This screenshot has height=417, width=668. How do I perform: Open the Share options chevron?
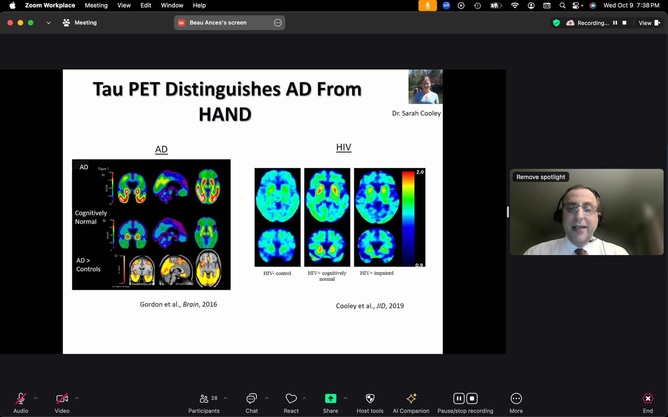[x=345, y=398]
